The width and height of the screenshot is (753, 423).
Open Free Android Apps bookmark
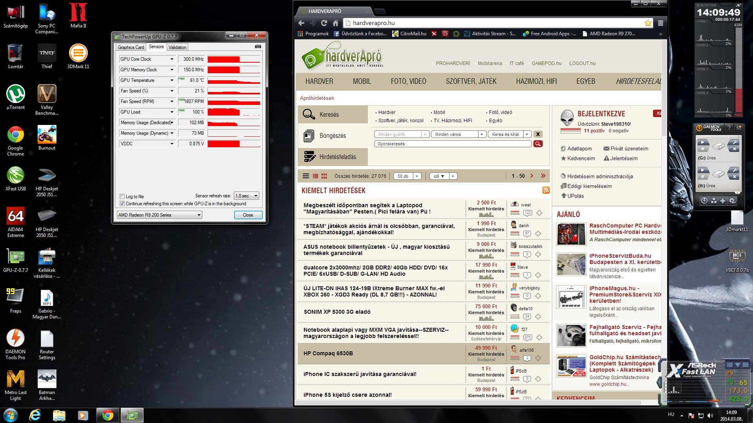point(549,34)
